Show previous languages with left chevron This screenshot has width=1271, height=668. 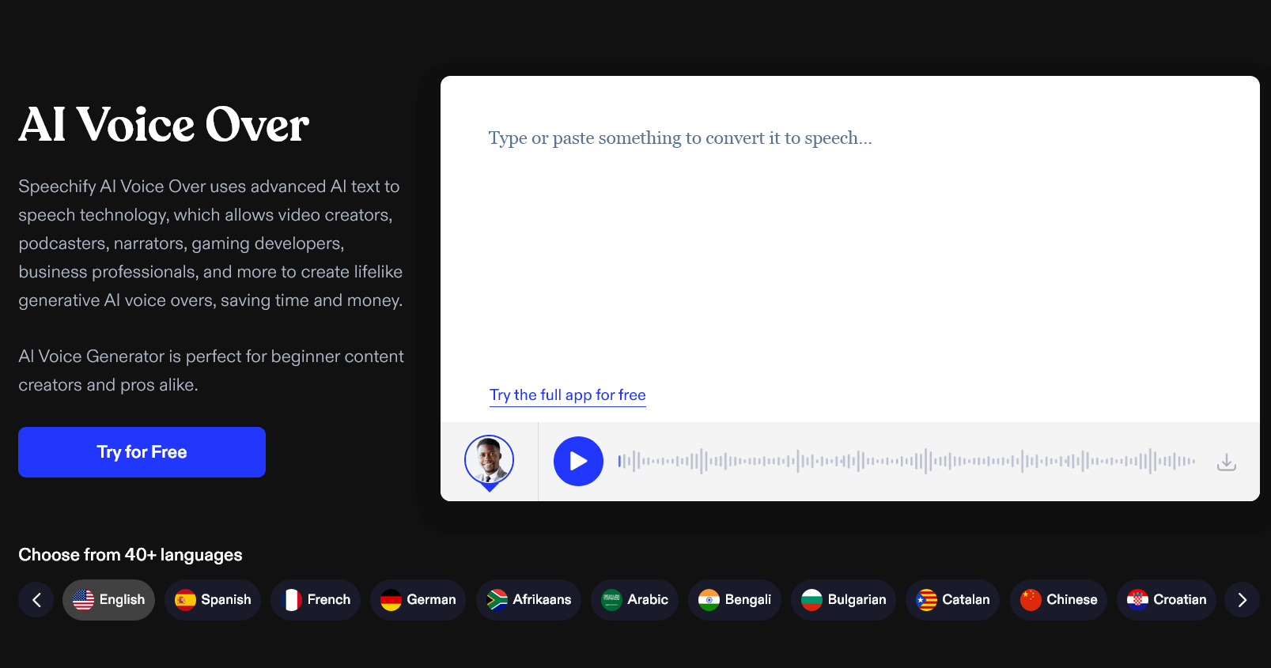pos(36,600)
